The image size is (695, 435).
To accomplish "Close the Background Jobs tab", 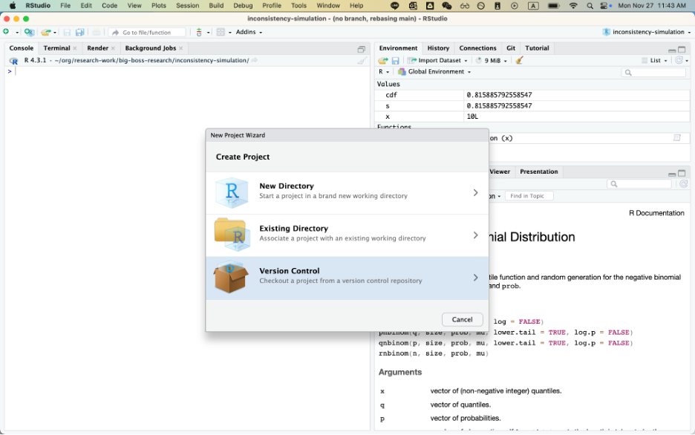I will click(x=181, y=48).
